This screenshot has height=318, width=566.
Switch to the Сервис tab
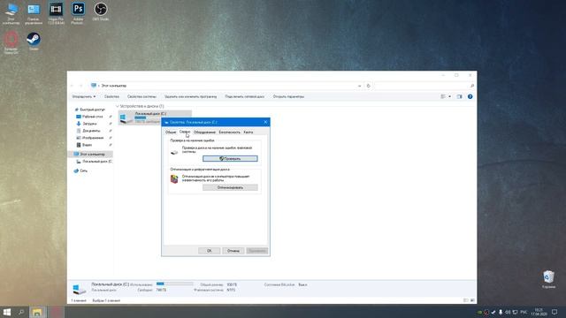tap(185, 132)
